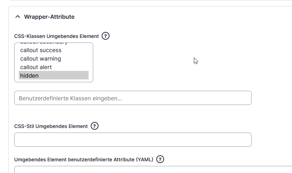
Task: Click the CSS-Klassen Umgebendes Element label
Action: [x=56, y=36]
